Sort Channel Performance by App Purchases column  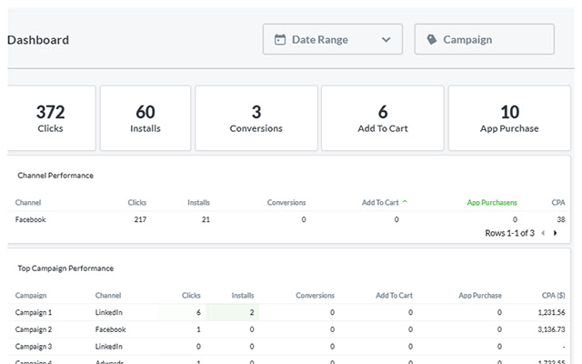[x=491, y=202]
